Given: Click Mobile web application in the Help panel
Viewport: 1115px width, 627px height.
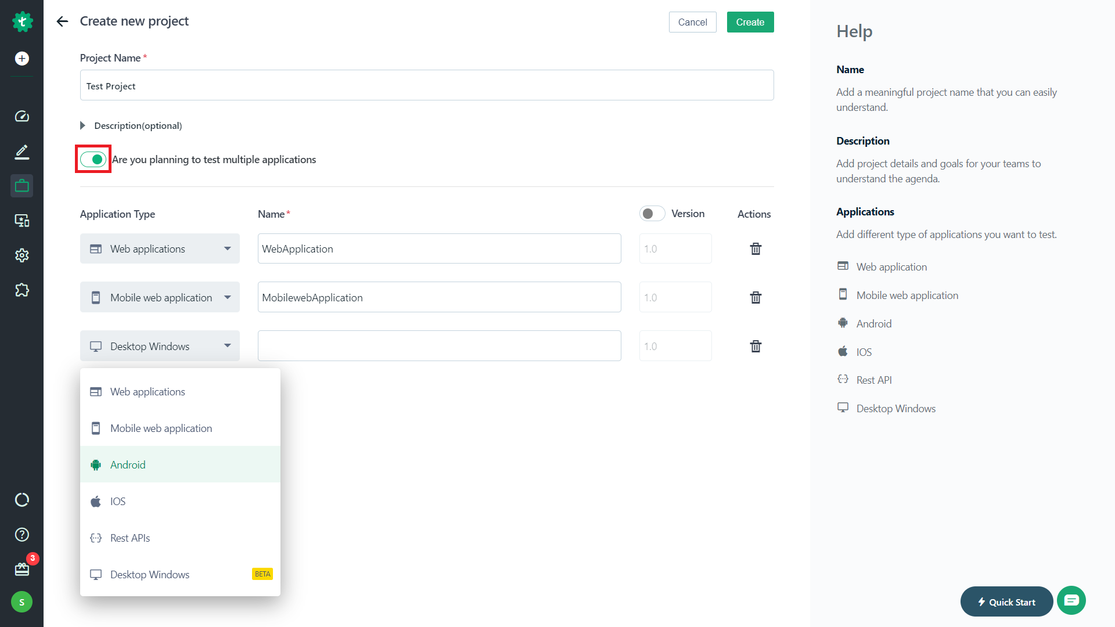Looking at the screenshot, I should (907, 295).
